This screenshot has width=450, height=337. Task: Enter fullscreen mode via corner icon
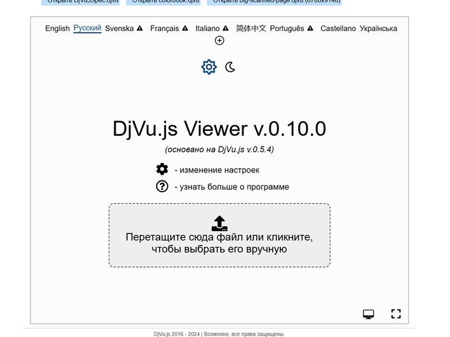(396, 314)
